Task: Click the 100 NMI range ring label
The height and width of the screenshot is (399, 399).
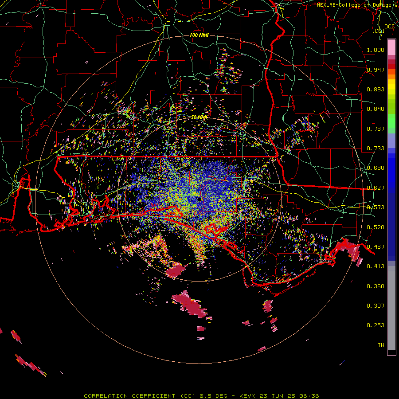Action: pos(199,35)
